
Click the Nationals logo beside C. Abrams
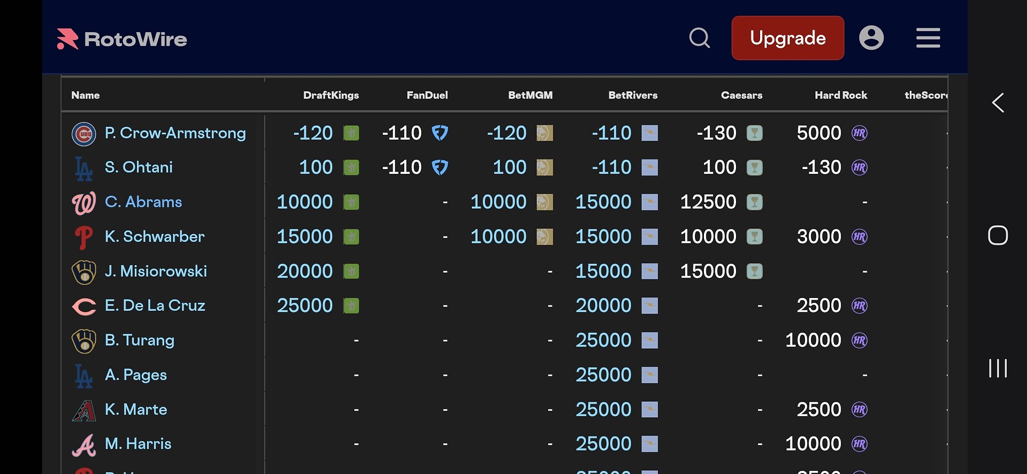coord(84,203)
